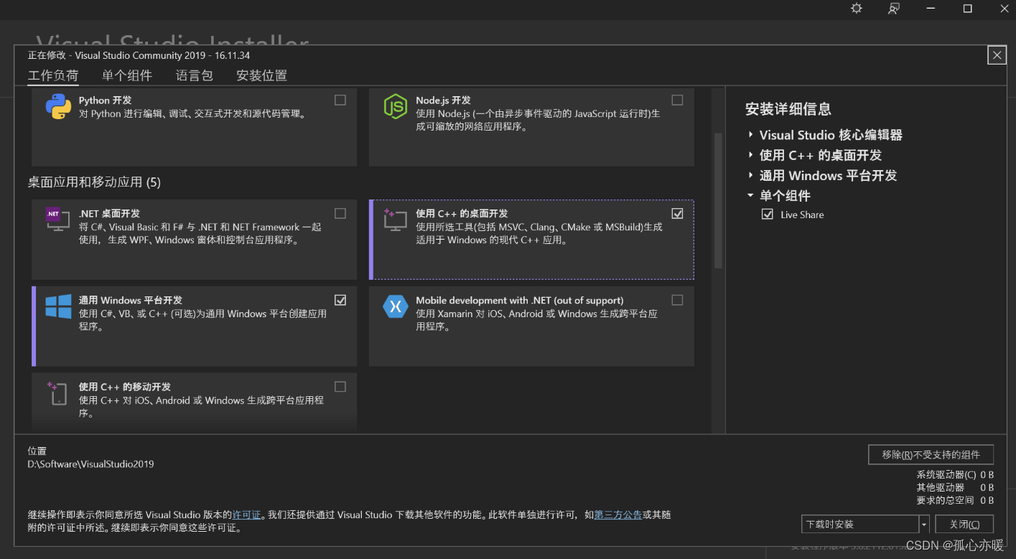Click the 系统驱动器(C) 0 B entry
The image size is (1016, 559).
click(955, 474)
